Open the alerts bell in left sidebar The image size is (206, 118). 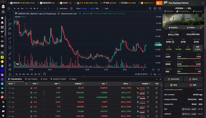click(2, 23)
